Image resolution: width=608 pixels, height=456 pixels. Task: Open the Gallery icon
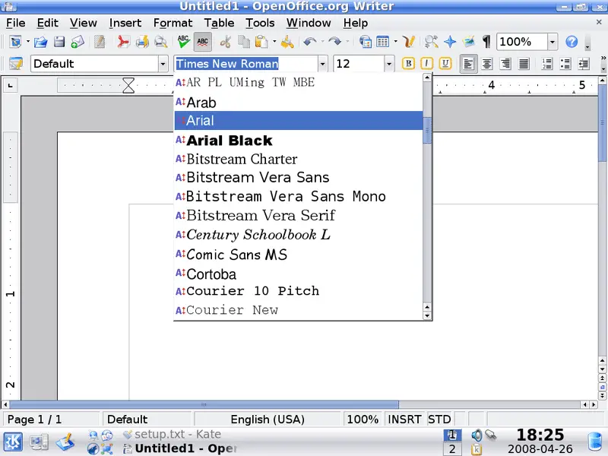[x=468, y=42]
